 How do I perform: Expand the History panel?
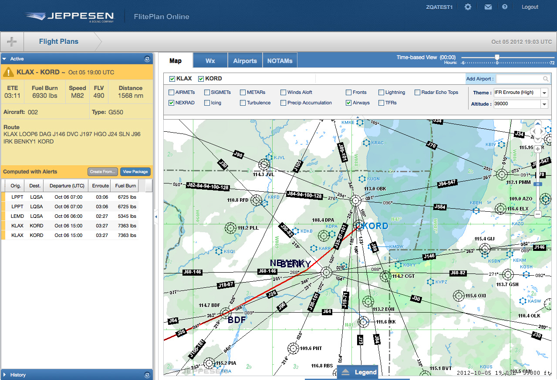(x=5, y=375)
